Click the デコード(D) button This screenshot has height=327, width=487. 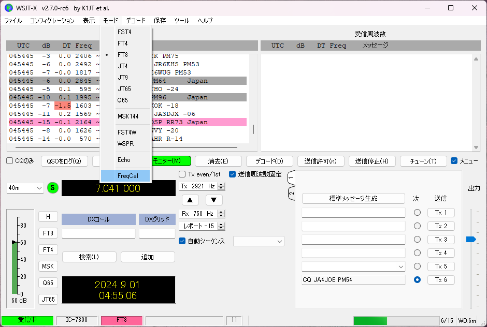tap(269, 161)
